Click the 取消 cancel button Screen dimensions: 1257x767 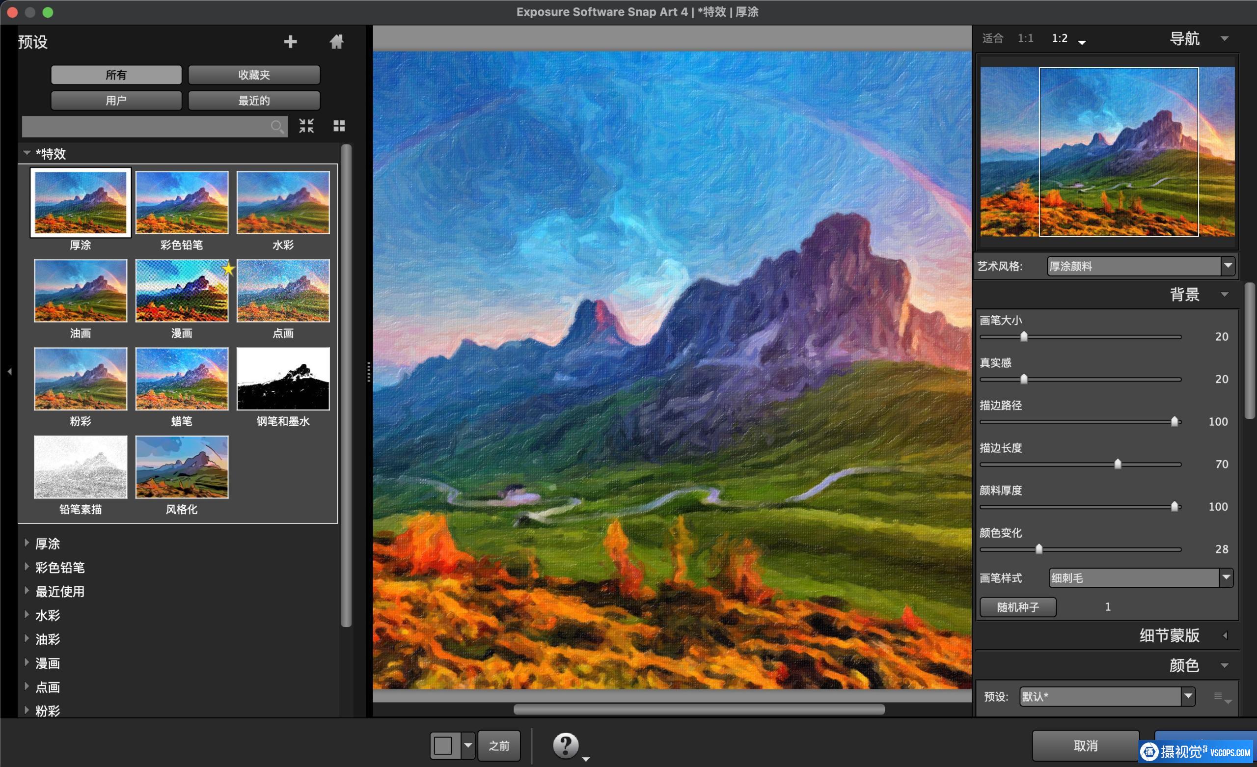1085,745
